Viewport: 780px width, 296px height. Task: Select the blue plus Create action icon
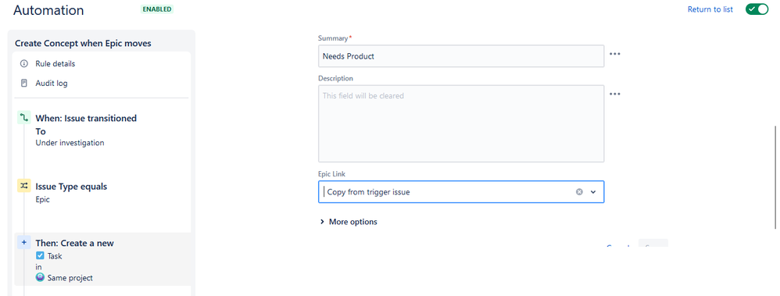coord(24,243)
